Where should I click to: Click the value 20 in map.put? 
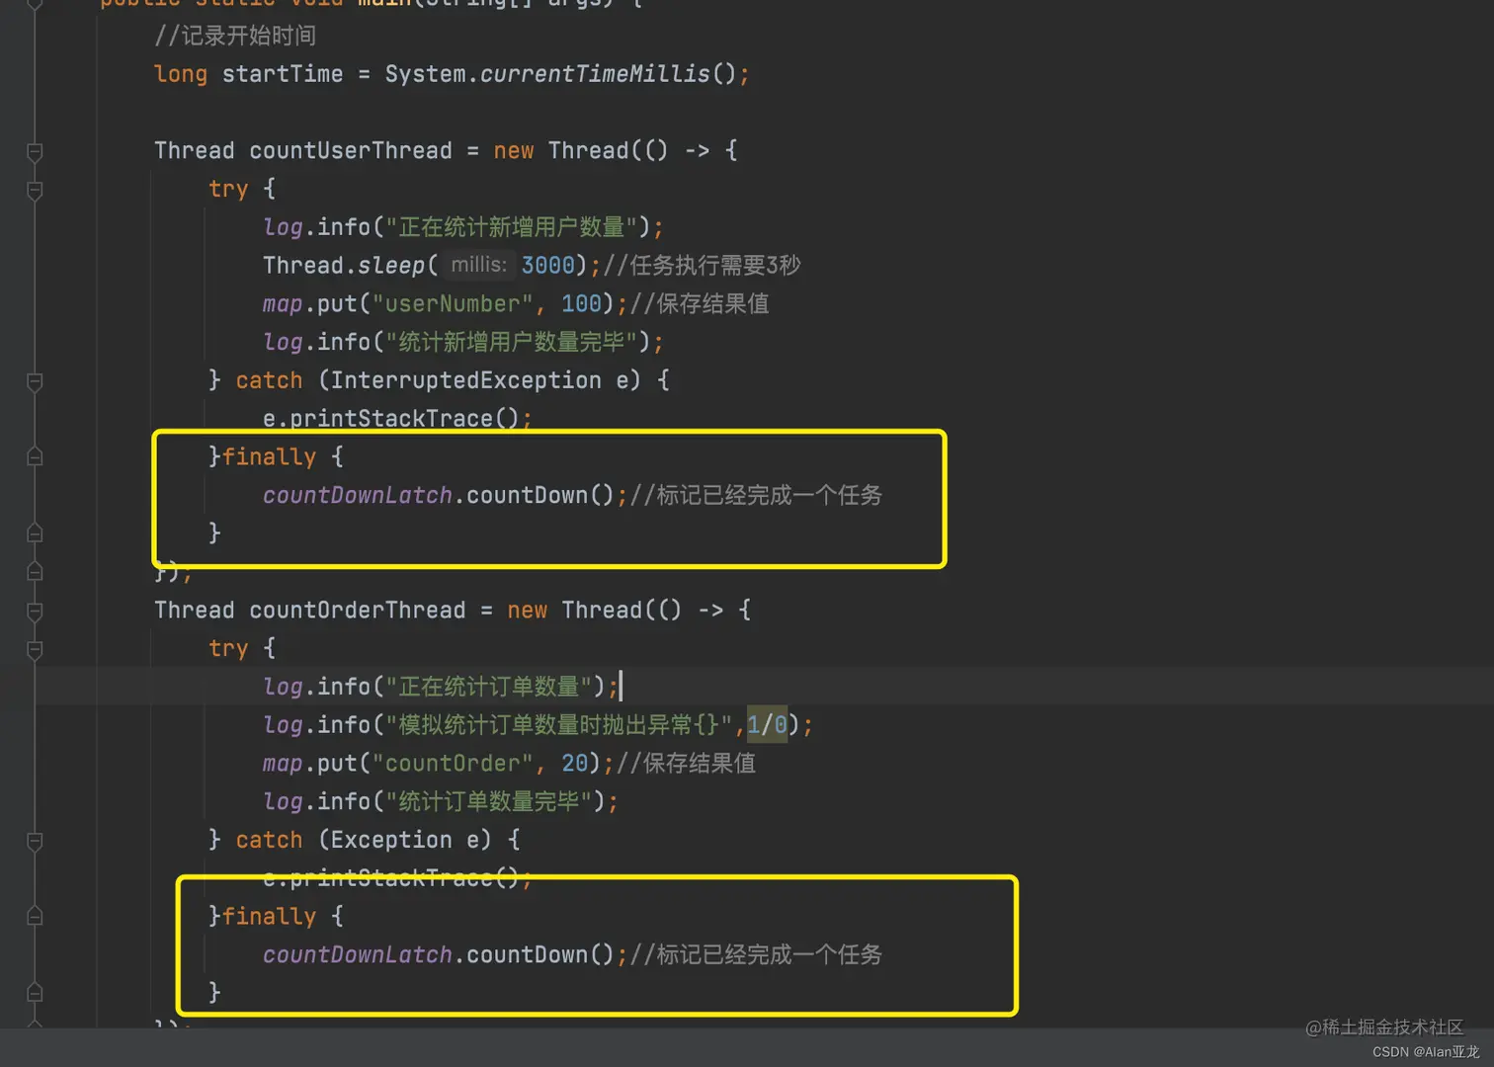click(x=574, y=764)
